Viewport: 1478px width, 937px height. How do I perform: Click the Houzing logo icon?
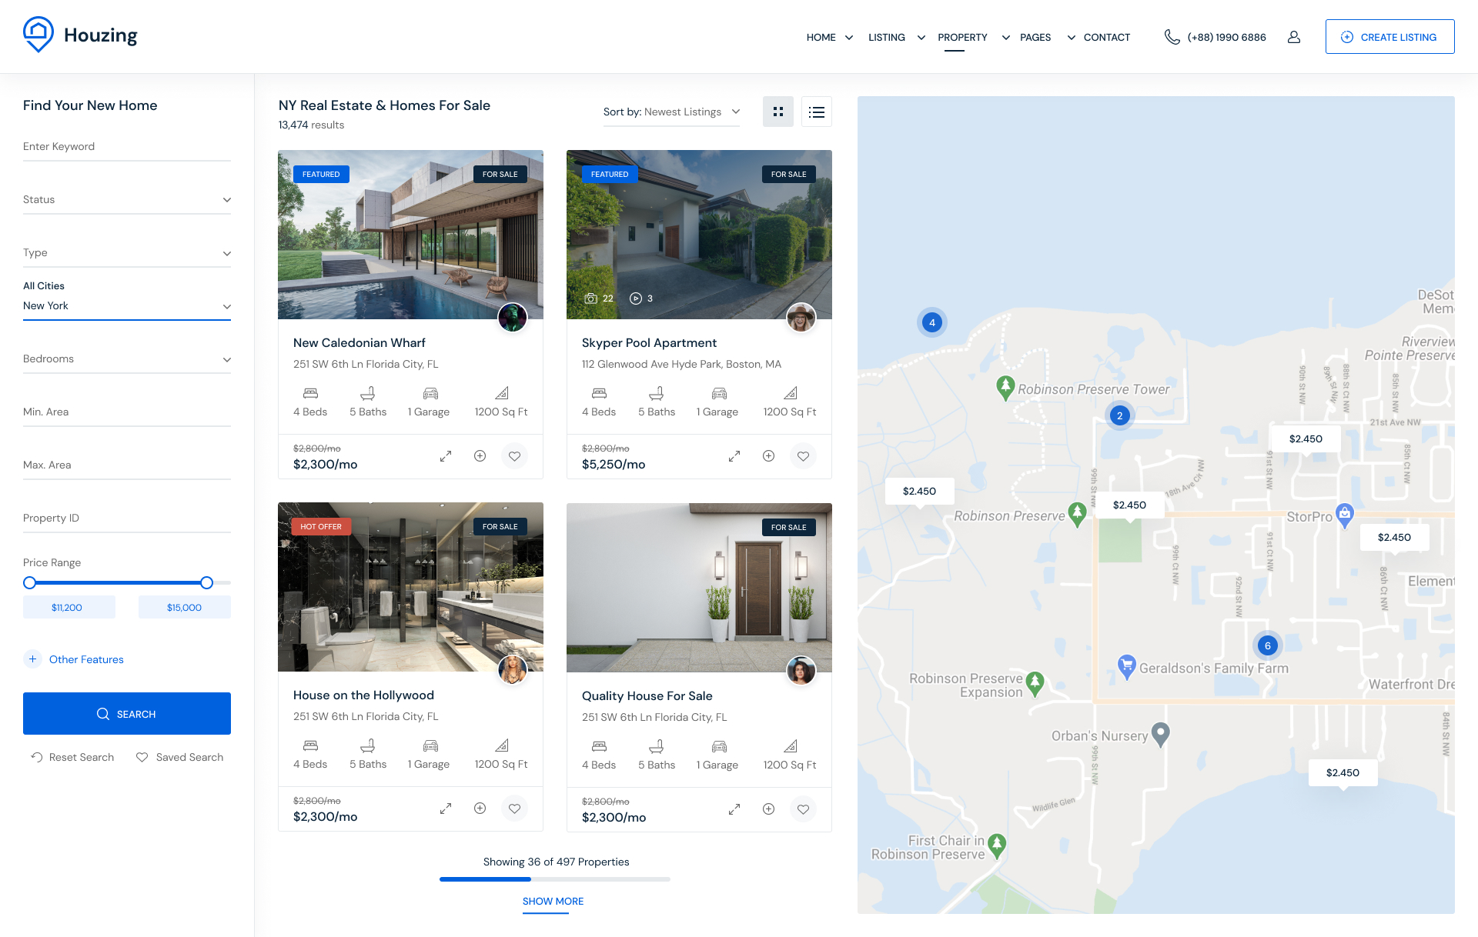[38, 35]
